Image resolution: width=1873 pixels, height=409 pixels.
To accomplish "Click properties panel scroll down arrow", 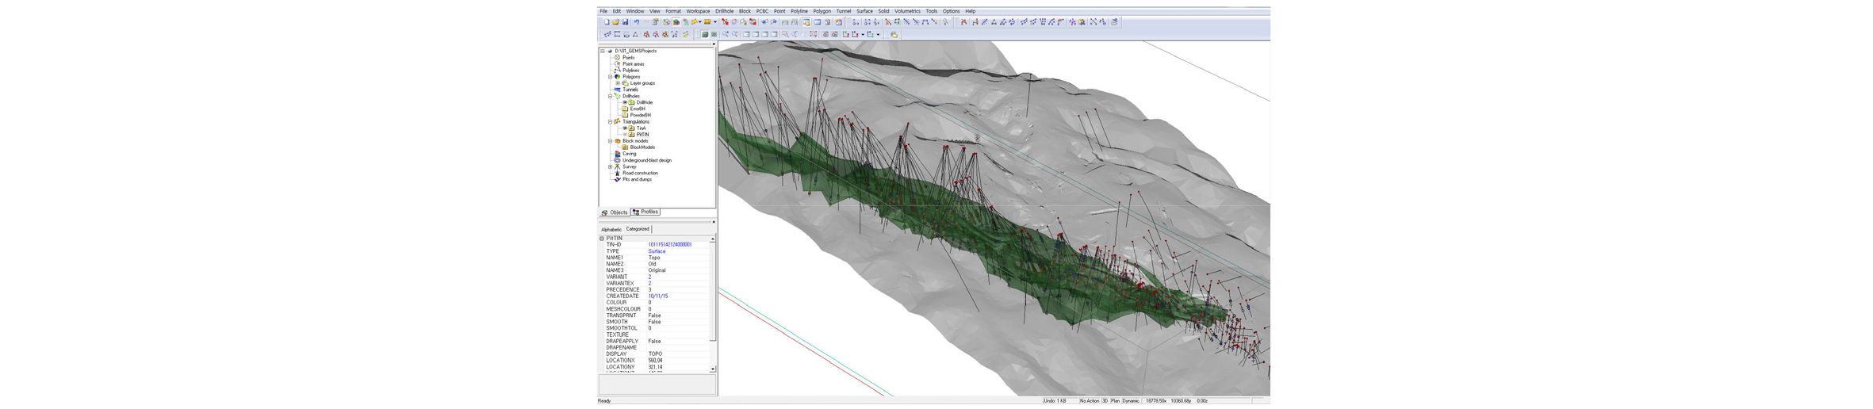I will 712,369.
